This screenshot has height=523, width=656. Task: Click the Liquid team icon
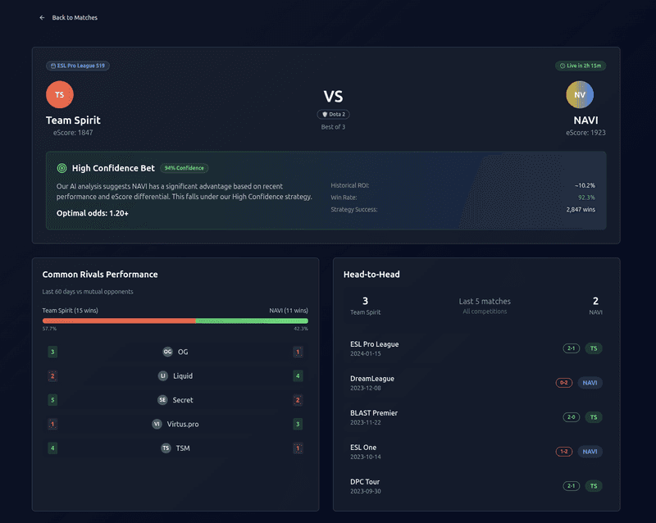coord(162,375)
